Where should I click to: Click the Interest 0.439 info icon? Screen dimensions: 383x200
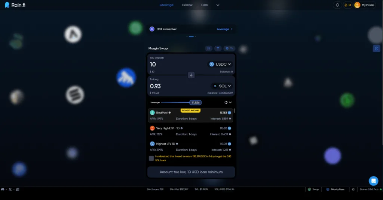pyautogui.click(x=230, y=134)
